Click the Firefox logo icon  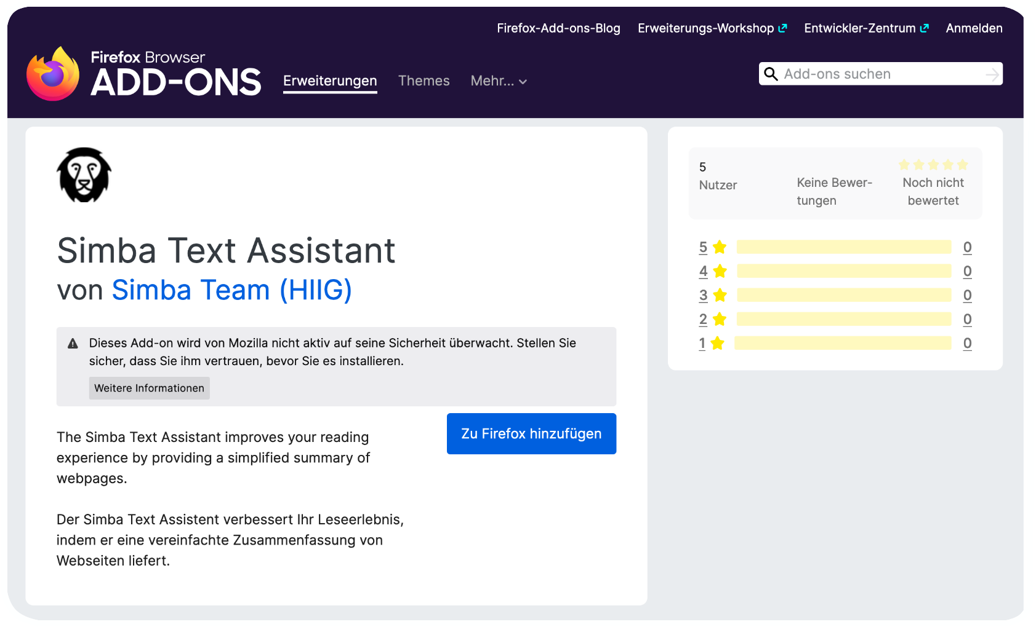point(53,74)
